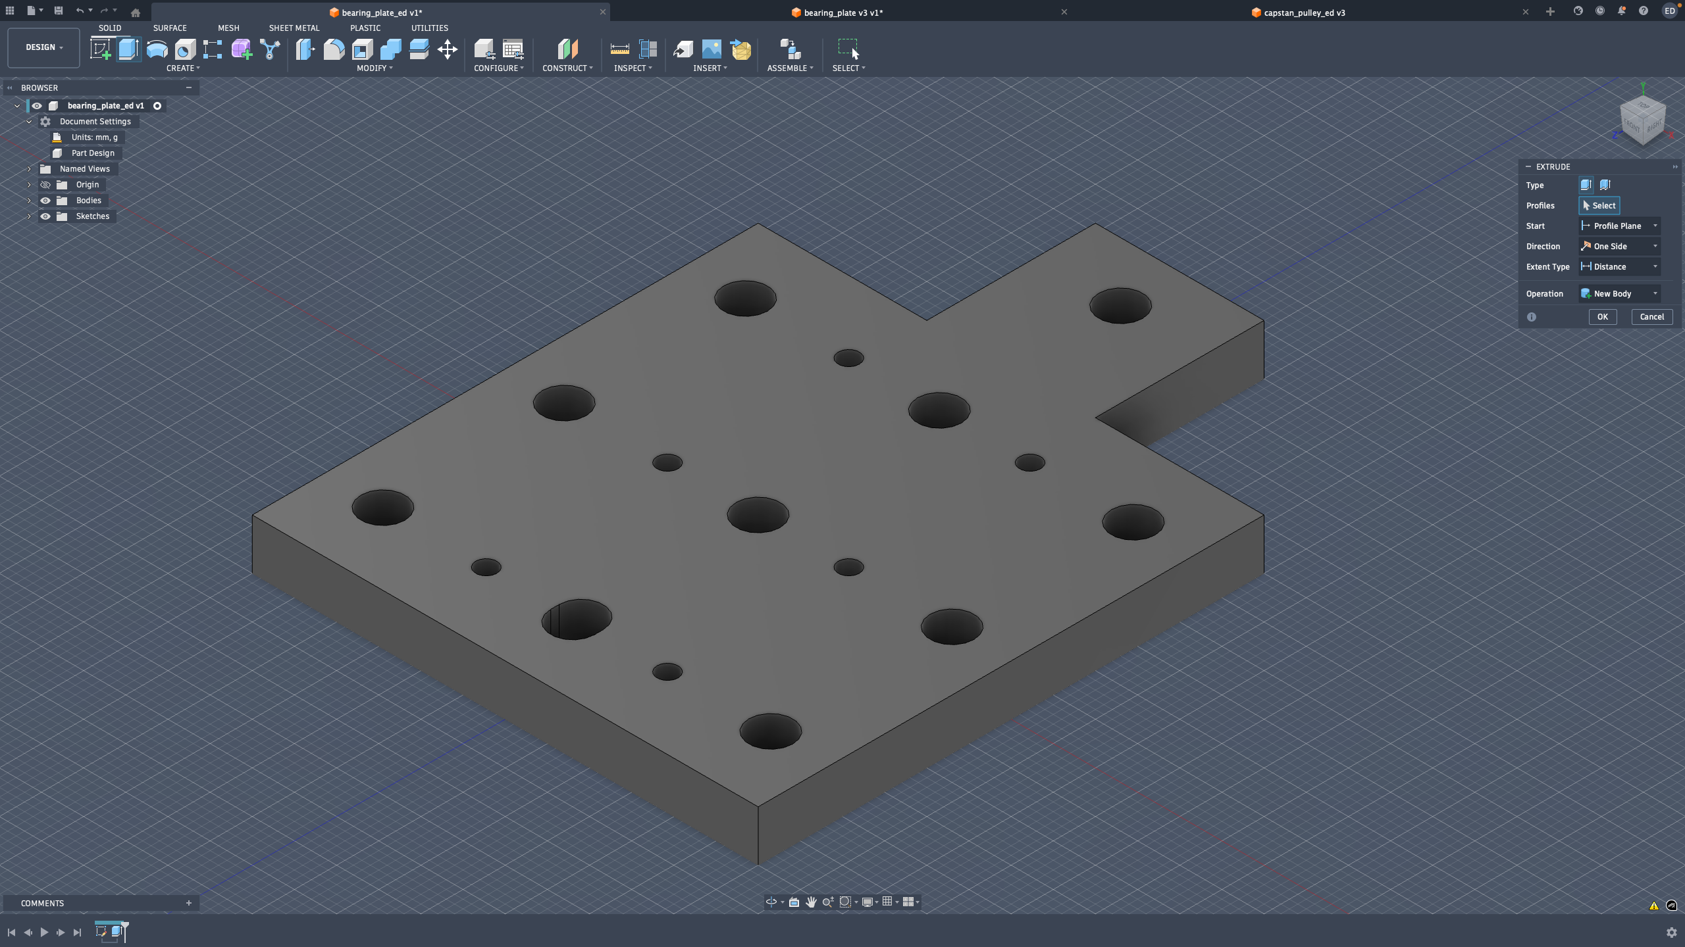Open the Hole tool

[x=184, y=49]
